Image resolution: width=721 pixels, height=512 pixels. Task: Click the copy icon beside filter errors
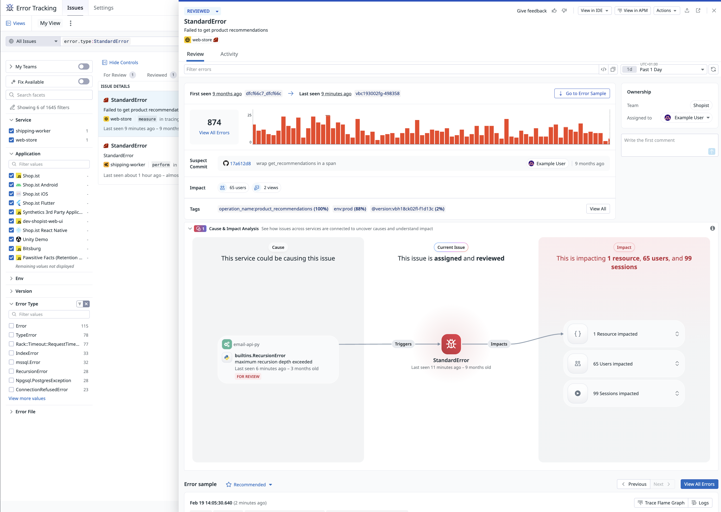[x=613, y=69]
